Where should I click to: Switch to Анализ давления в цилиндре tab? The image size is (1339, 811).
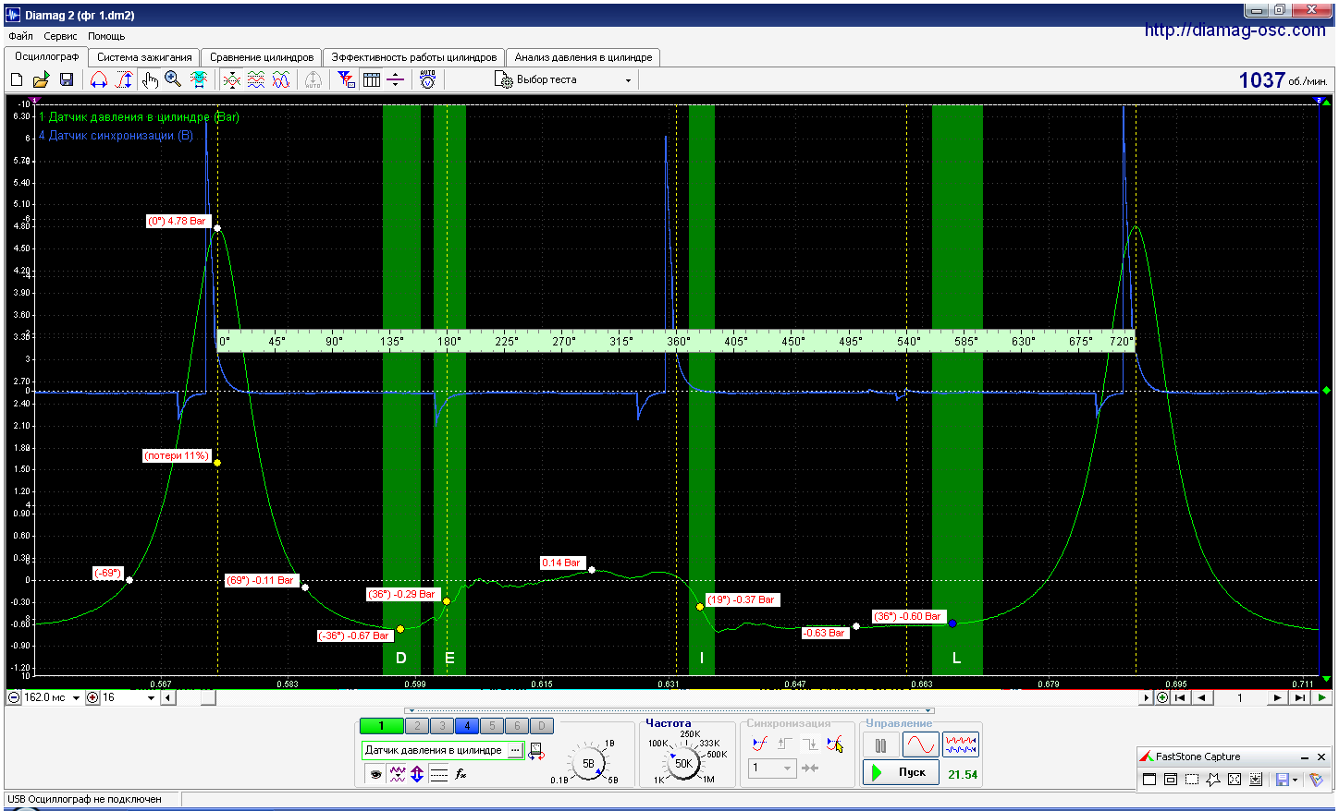(x=584, y=57)
